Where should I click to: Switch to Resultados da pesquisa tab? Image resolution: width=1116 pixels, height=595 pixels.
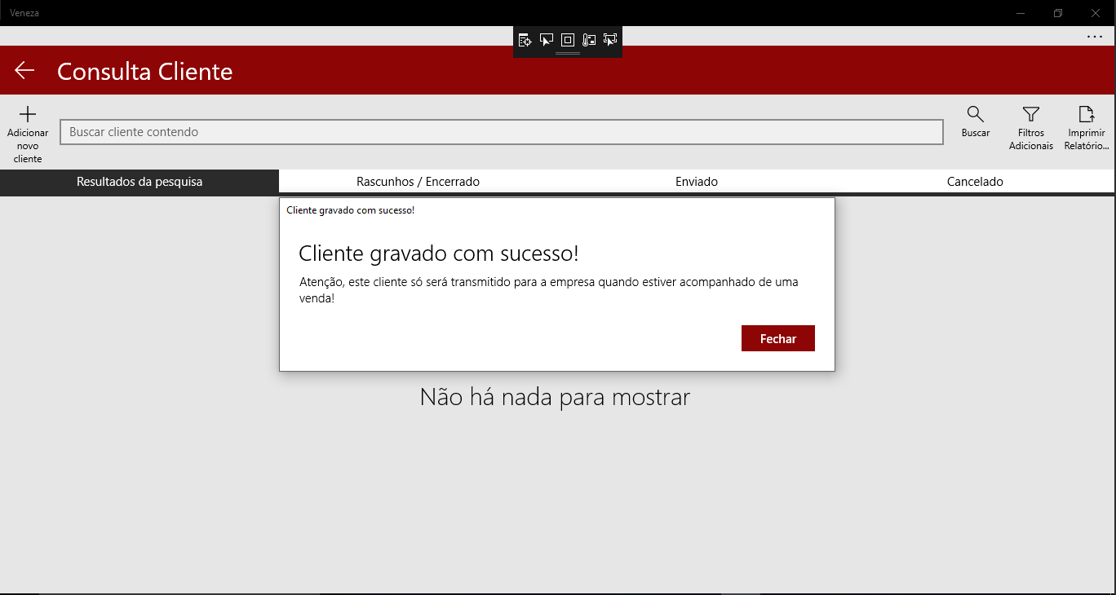[x=139, y=182]
